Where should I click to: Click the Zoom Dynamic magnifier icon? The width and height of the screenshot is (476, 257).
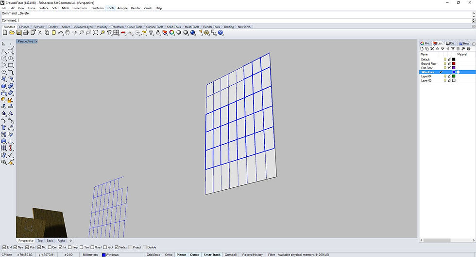click(82, 32)
